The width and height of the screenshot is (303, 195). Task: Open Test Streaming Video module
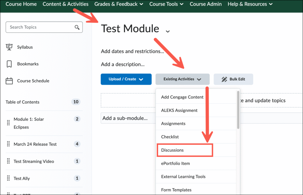(34, 161)
